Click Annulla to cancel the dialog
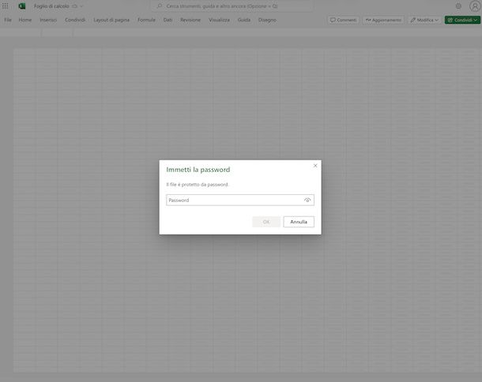Viewport: 482px width, 382px height. pos(299,222)
